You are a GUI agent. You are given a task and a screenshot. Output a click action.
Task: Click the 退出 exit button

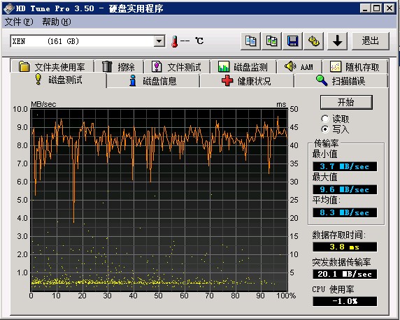click(371, 41)
